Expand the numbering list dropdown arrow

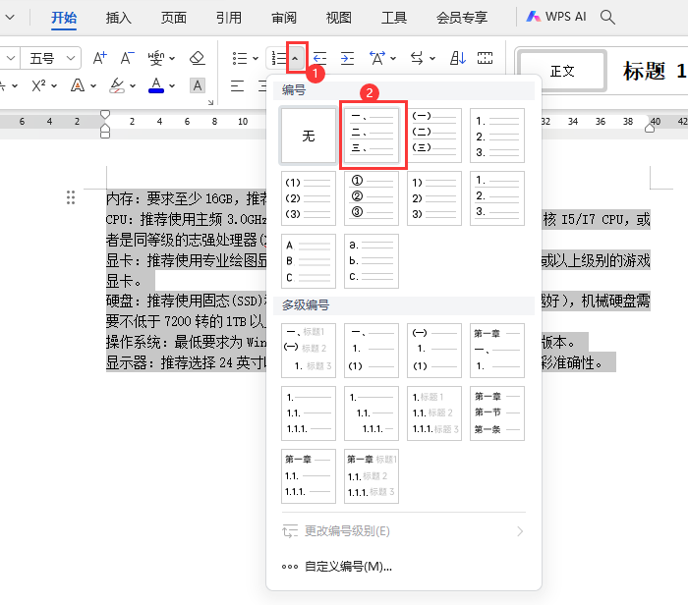pyautogui.click(x=295, y=58)
